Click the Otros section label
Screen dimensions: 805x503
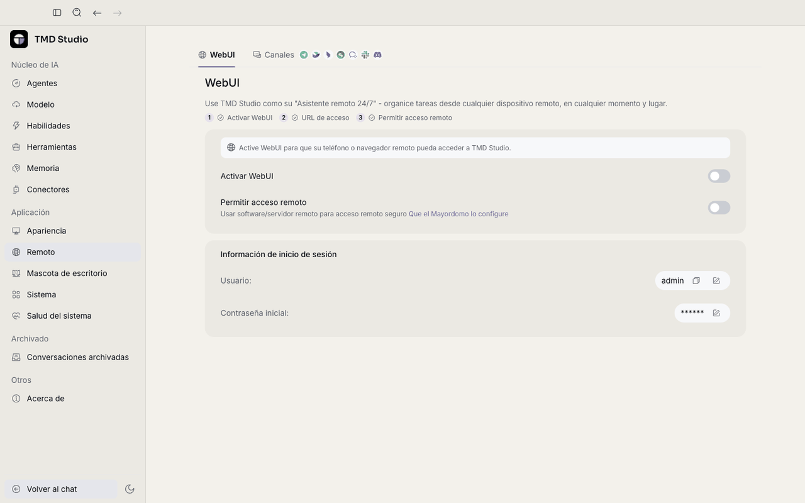coord(21,380)
